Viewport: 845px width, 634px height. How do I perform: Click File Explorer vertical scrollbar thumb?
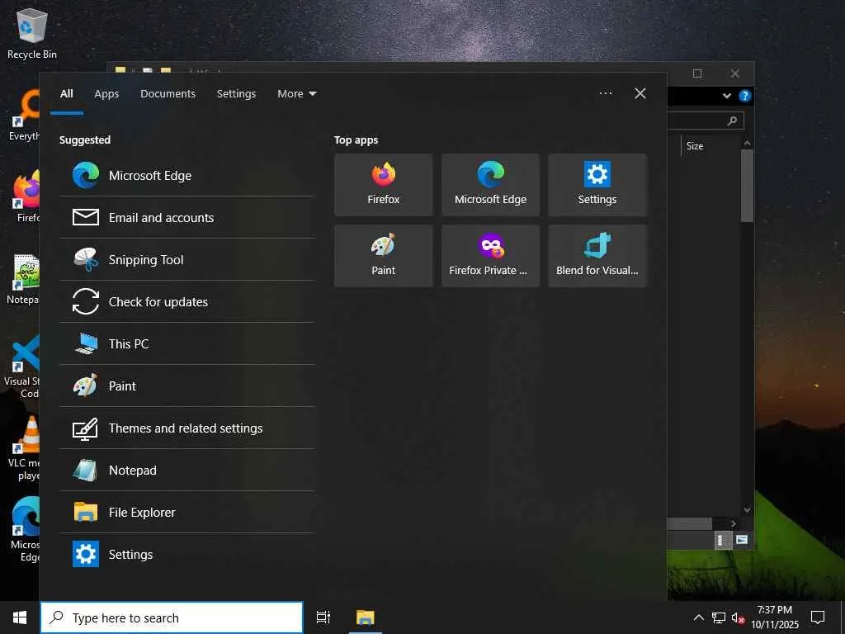click(747, 186)
